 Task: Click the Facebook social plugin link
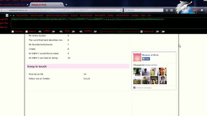(x=144, y=88)
